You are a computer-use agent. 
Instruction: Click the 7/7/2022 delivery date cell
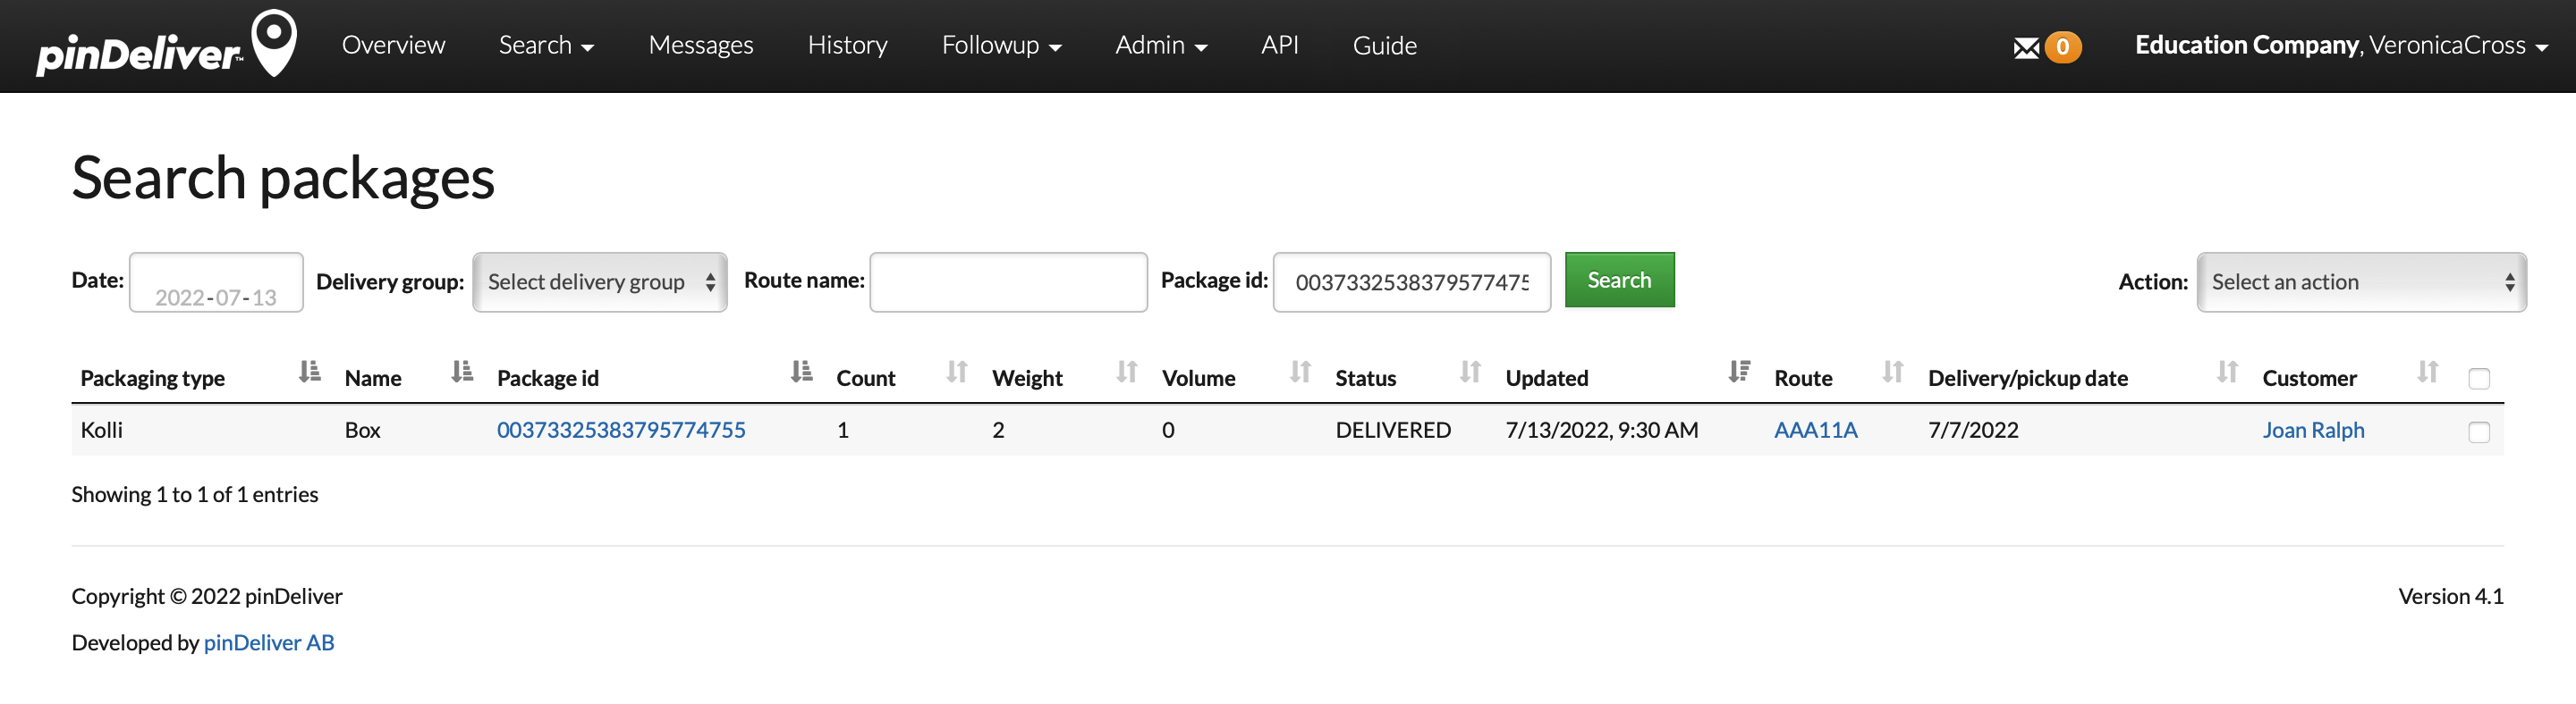click(1973, 430)
